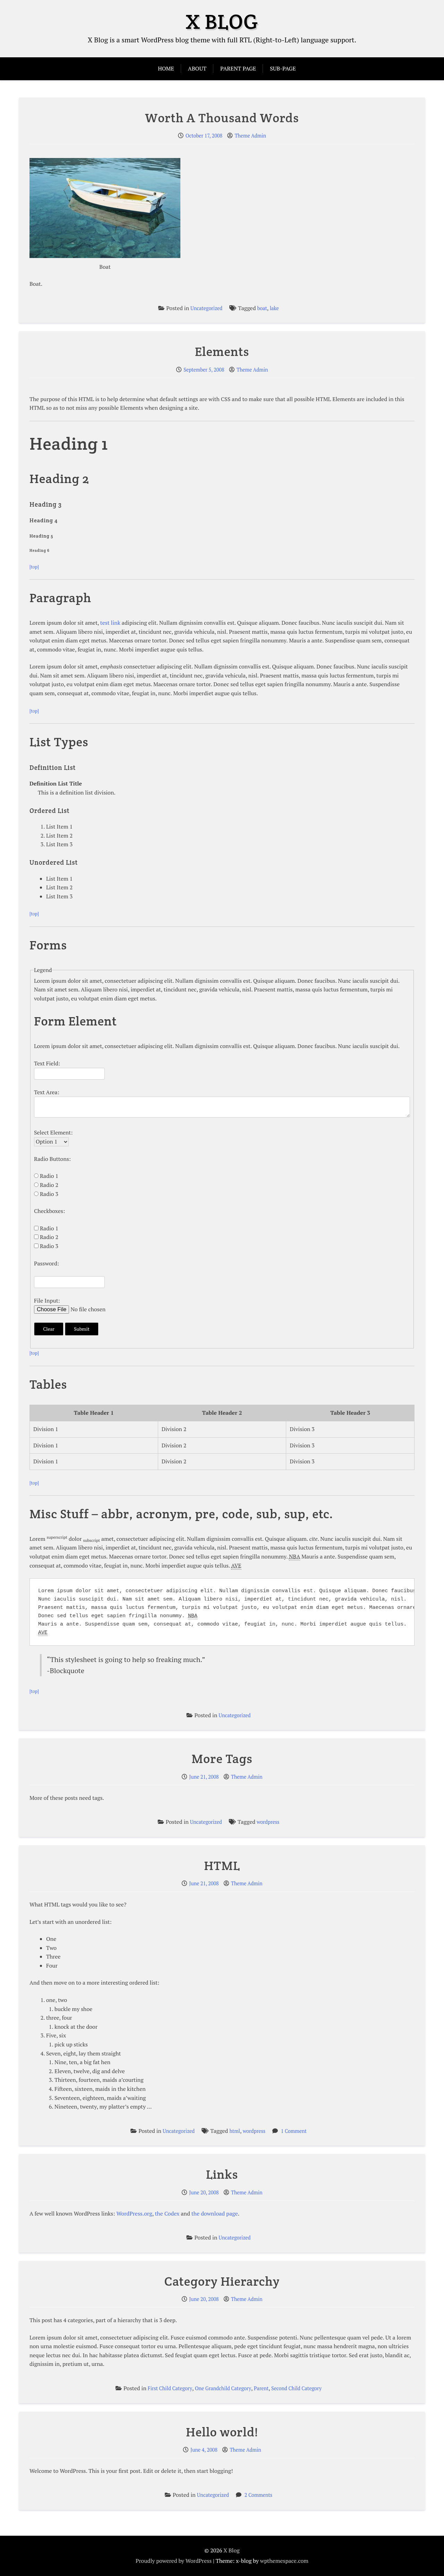Open the 2 Comments link
The image size is (444, 2576).
258,2495
